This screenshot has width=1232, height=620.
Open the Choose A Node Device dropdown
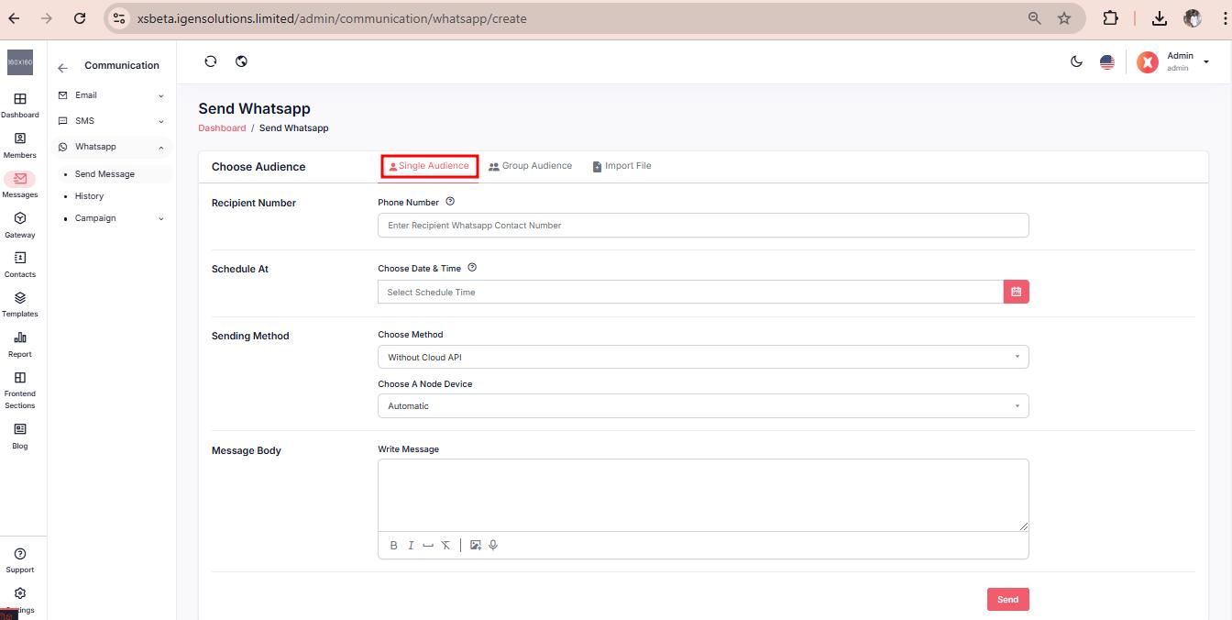pos(702,405)
